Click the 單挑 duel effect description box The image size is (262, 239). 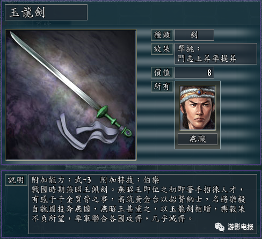[216, 54]
